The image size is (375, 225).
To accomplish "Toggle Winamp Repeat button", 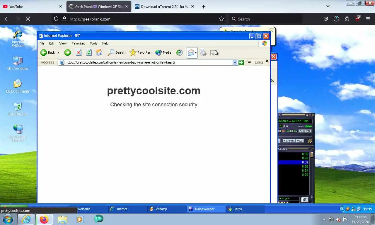I will pos(300,141).
